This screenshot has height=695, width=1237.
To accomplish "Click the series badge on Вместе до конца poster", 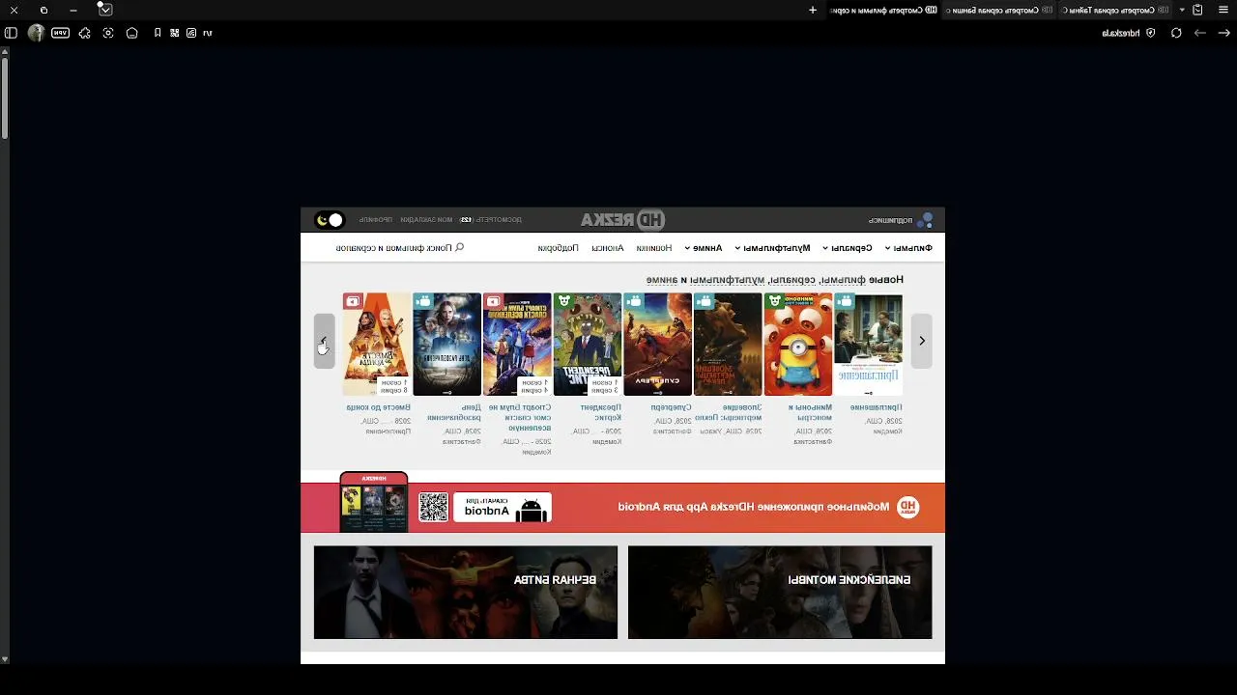I will pos(353,301).
